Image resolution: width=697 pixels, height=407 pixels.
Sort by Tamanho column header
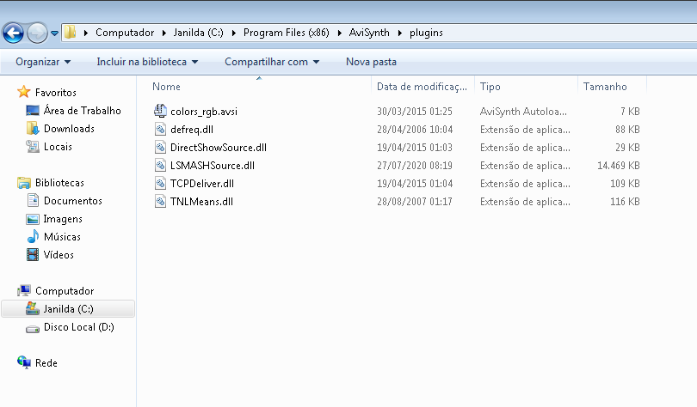pos(605,87)
